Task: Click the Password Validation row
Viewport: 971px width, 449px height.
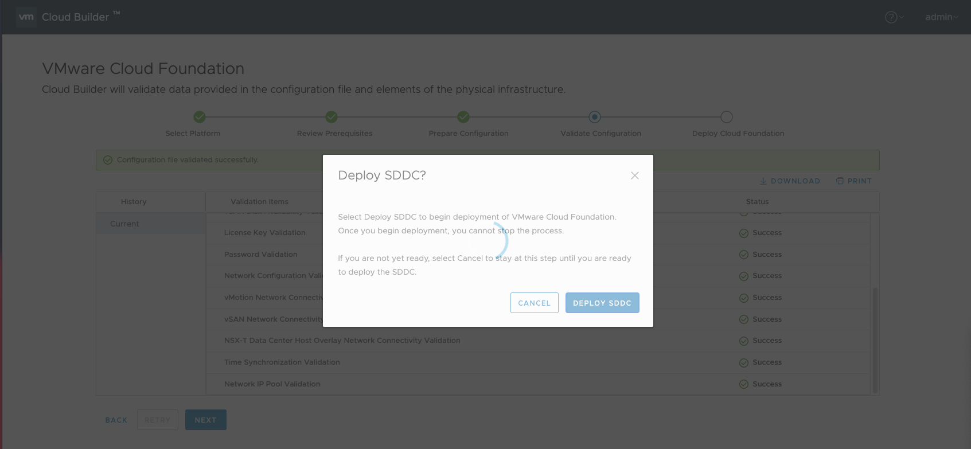Action: coord(538,255)
